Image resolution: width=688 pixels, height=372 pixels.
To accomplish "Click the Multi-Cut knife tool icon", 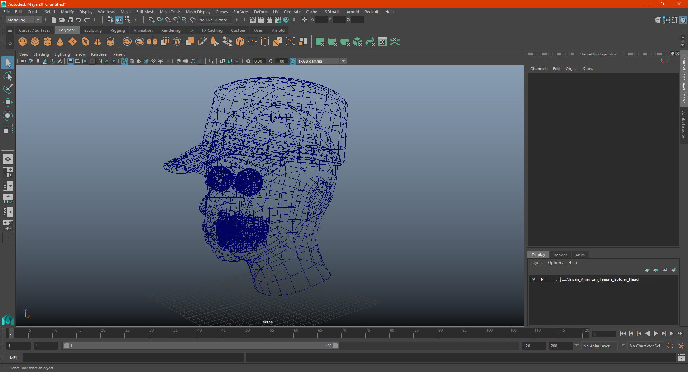I will [202, 42].
